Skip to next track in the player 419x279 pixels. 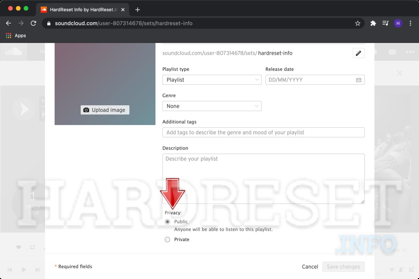[38, 269]
